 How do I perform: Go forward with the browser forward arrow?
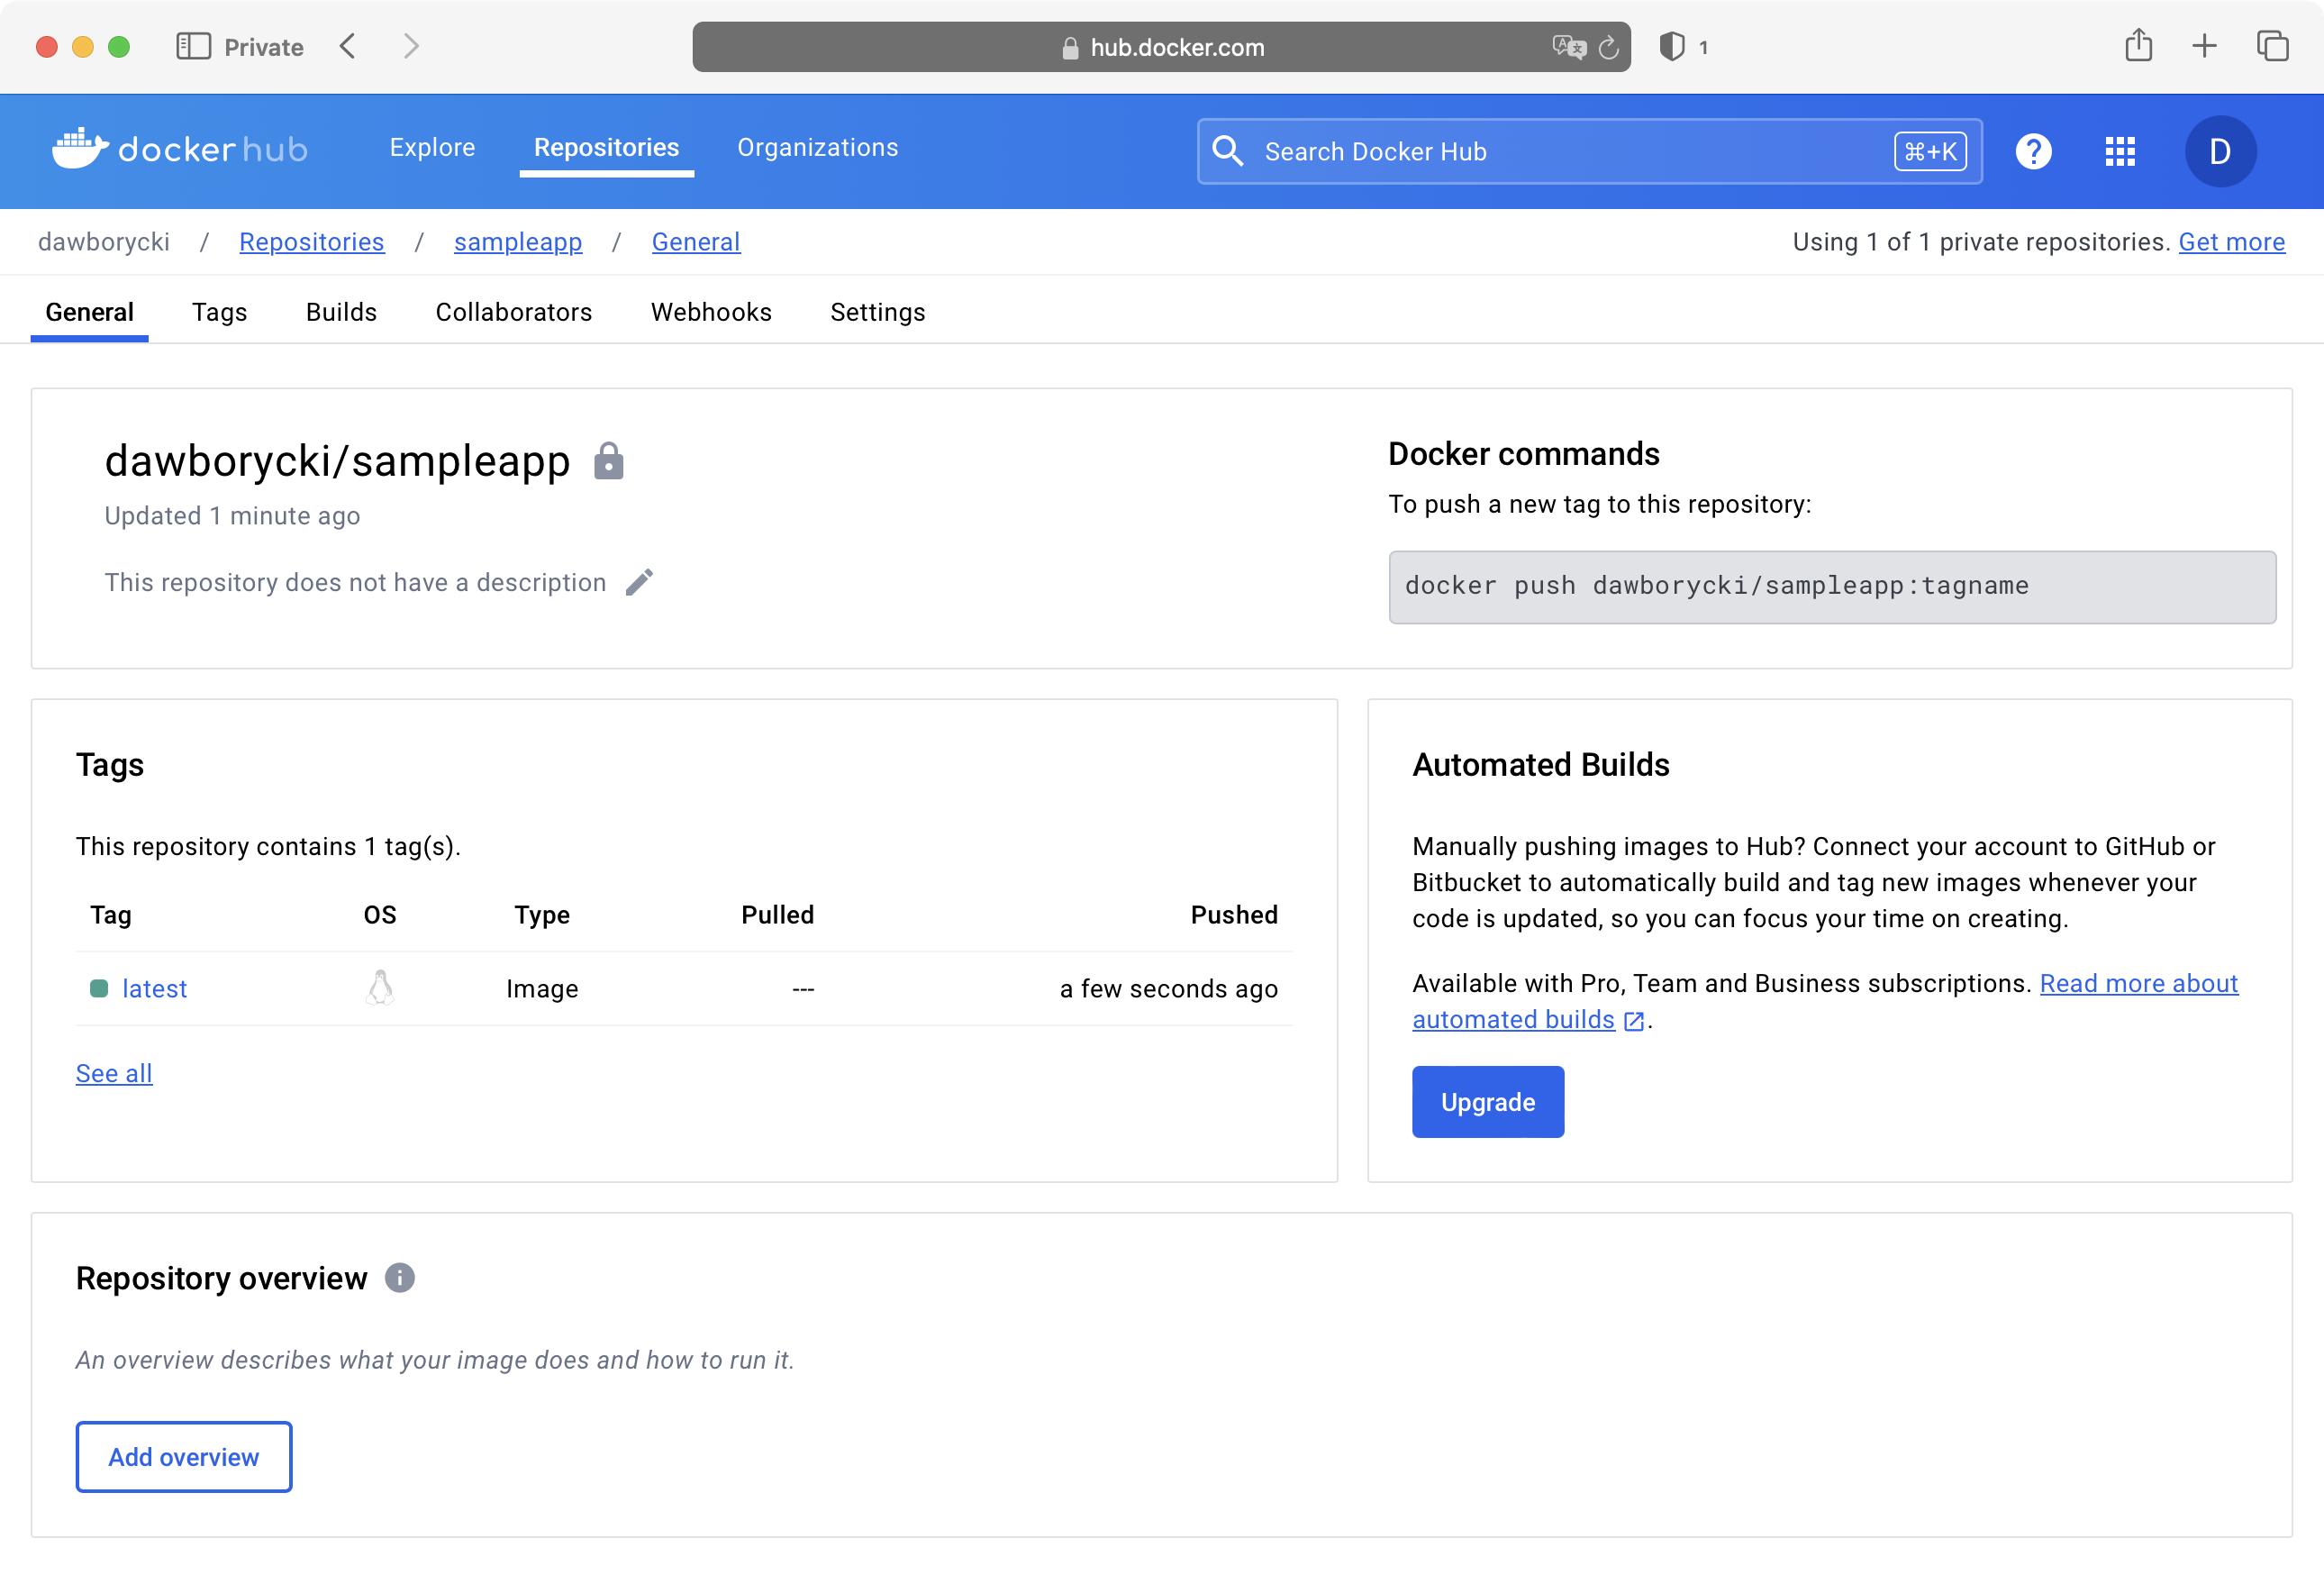pos(411,46)
